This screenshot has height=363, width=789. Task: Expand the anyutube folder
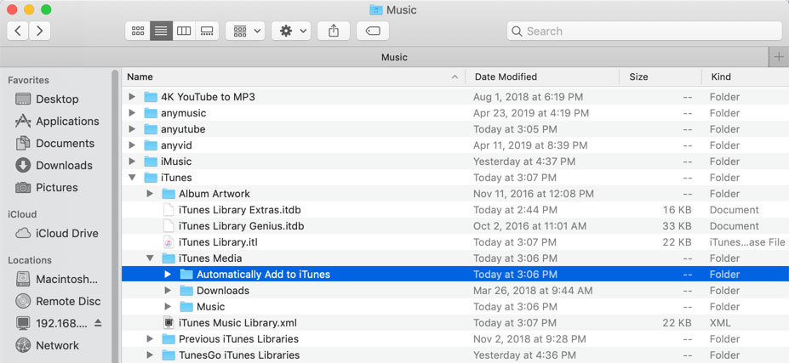point(132,129)
